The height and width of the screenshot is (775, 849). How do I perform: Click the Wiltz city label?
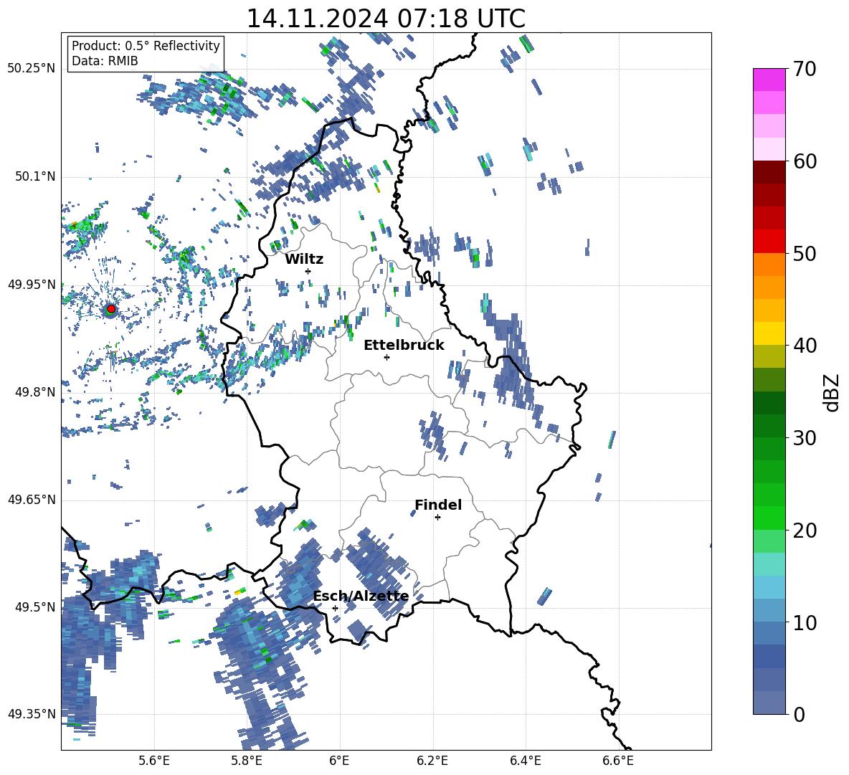point(304,260)
